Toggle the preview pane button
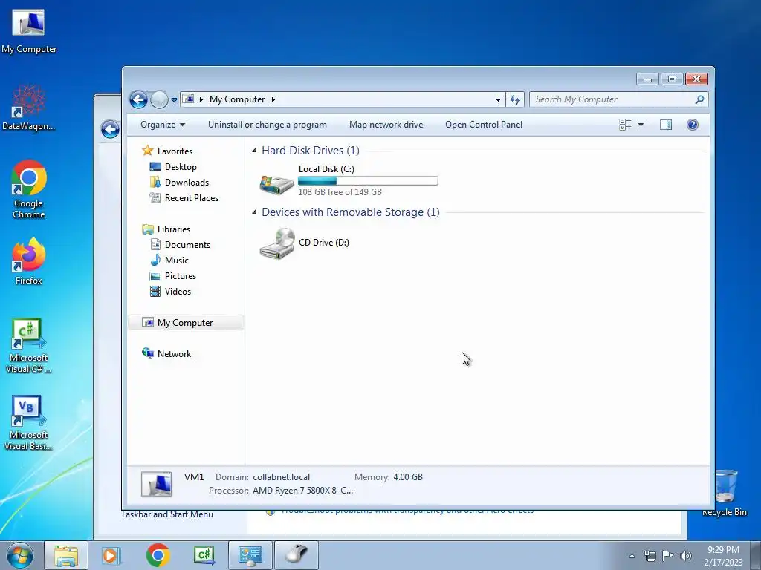 tap(666, 125)
